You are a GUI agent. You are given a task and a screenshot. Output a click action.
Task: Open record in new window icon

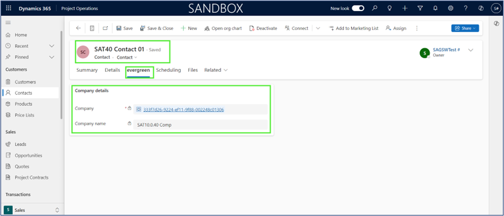point(105,28)
